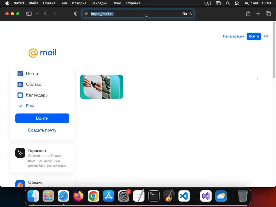Viewport: 276px width, 207px height.
Task: Open a new tab with the plus icon
Action: (258, 13)
